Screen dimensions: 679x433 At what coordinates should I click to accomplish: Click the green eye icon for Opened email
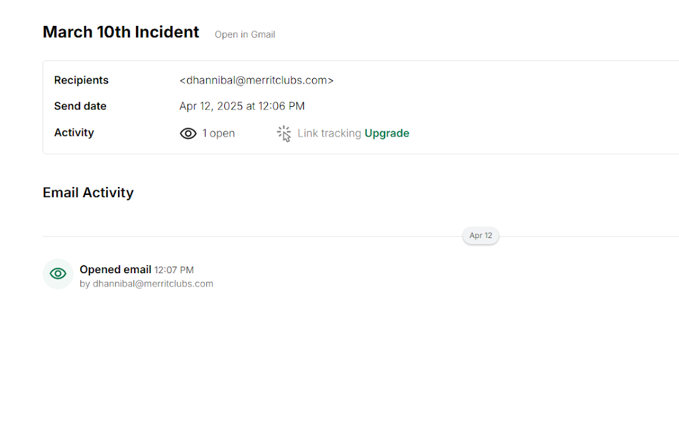coord(58,273)
